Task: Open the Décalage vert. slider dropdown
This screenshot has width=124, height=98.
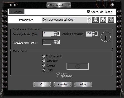Action: (58, 42)
